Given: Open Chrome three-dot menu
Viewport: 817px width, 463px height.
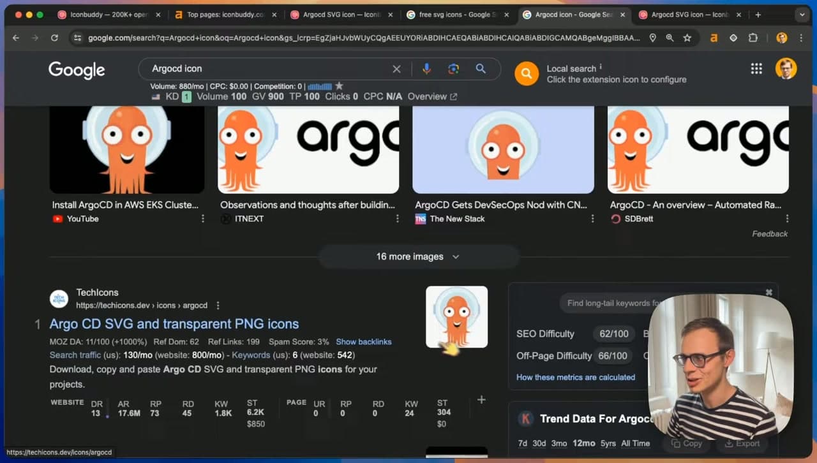Looking at the screenshot, I should point(800,38).
